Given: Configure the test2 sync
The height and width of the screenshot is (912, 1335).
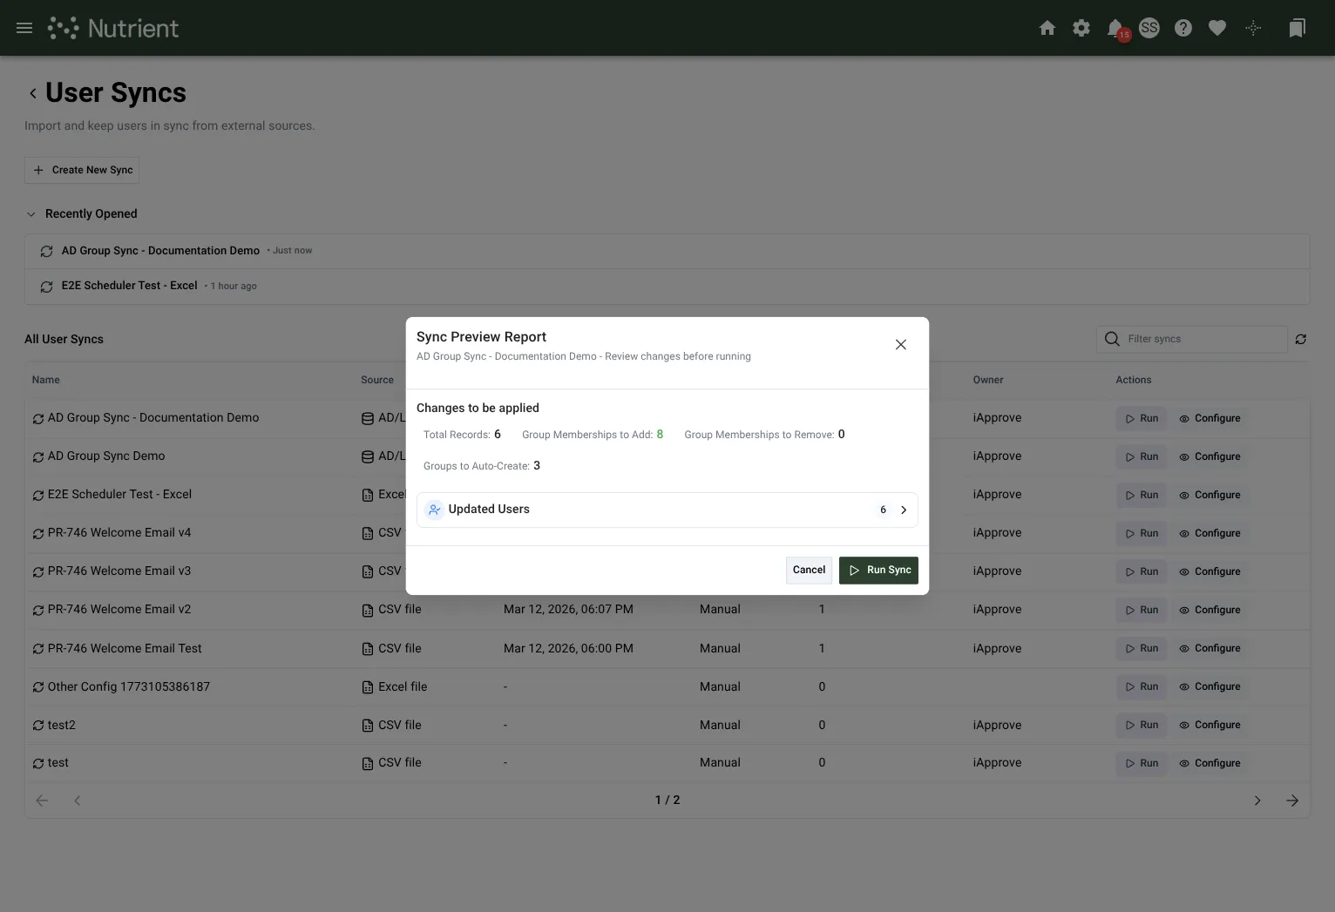Looking at the screenshot, I should pyautogui.click(x=1210, y=725).
